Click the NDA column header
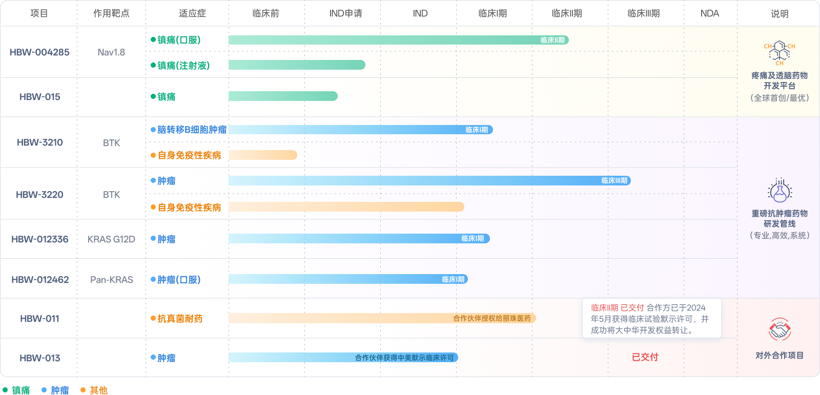This screenshot has height=395, width=820. (709, 13)
